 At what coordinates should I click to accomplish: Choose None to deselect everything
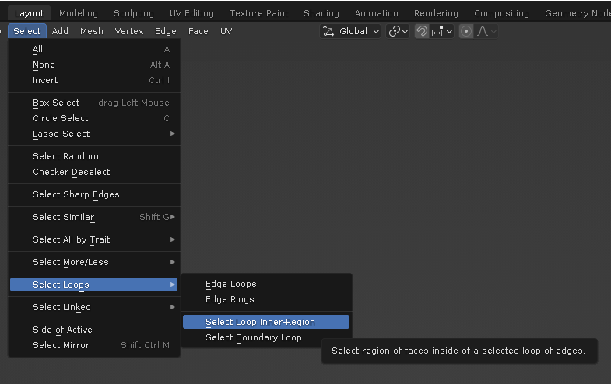tap(94, 65)
